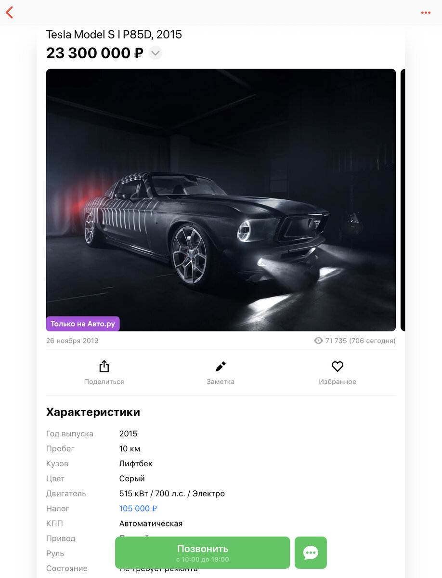Tap the Только на Авто.ру badge
This screenshot has height=578, width=442.
point(83,324)
